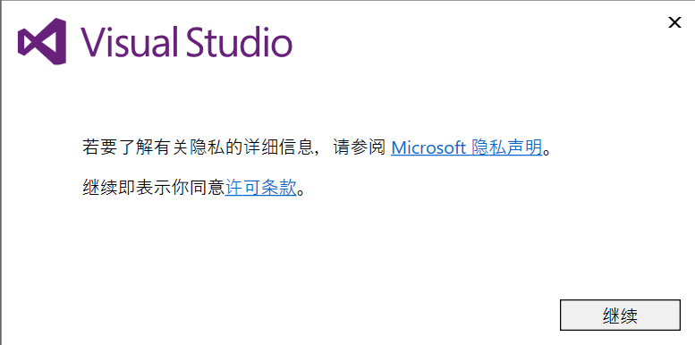Image resolution: width=695 pixels, height=345 pixels.
Task: Click the right angular half of the logo
Action: (55, 41)
